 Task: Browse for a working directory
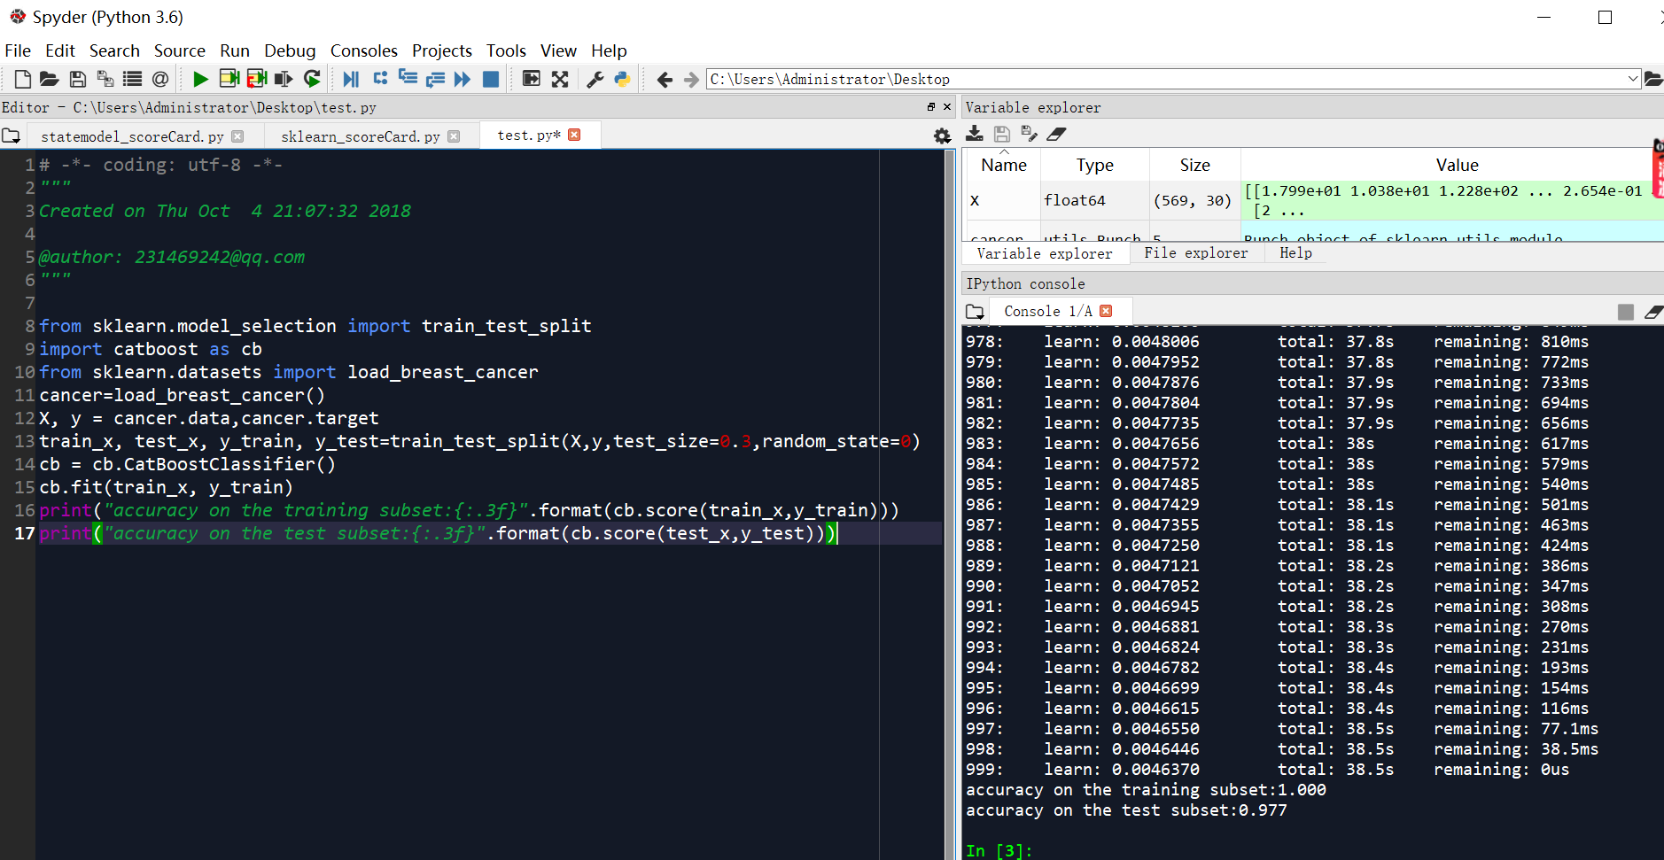1653,80
